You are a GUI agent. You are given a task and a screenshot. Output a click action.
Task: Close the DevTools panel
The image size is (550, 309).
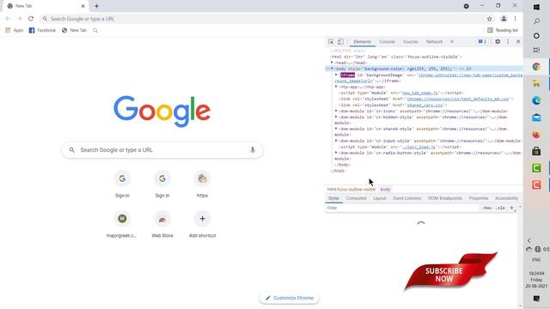518,42
